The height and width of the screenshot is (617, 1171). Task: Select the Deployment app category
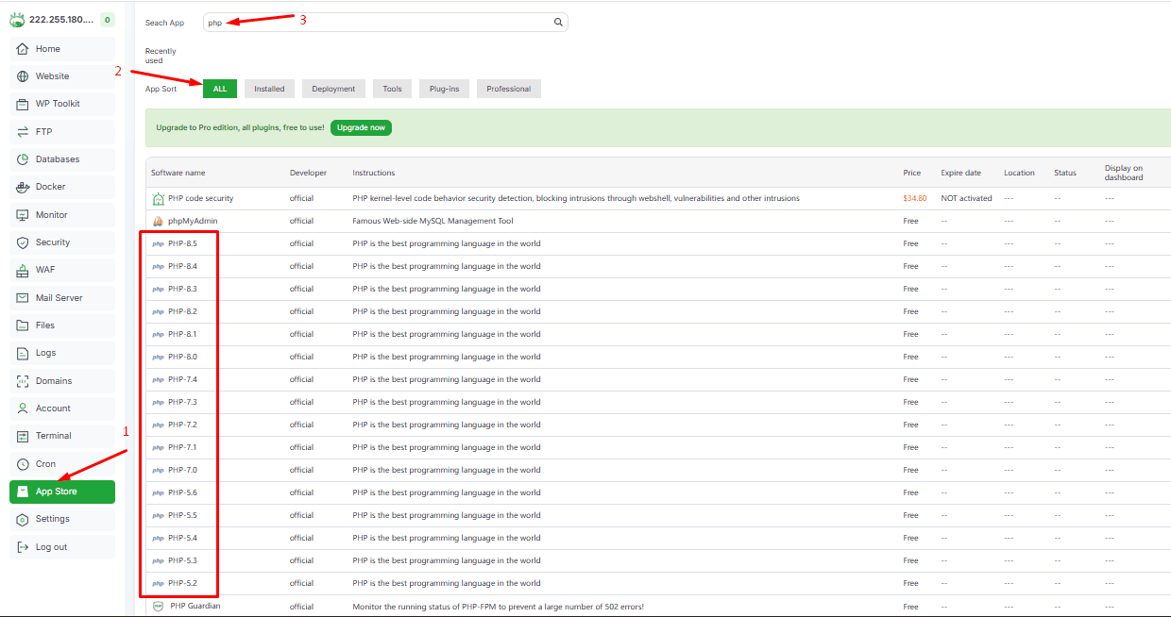tap(333, 89)
